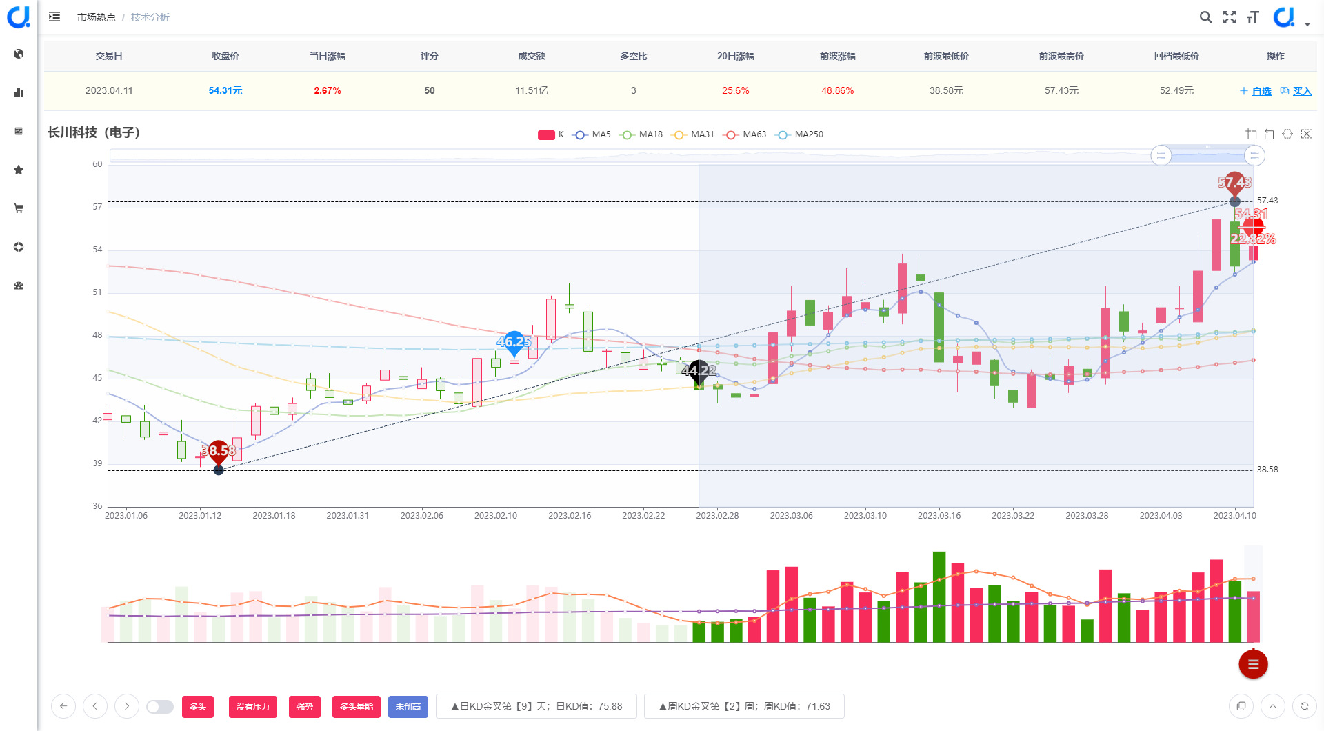The width and height of the screenshot is (1324, 731).
Task: Click the previous chevron button
Action: pyautogui.click(x=95, y=706)
